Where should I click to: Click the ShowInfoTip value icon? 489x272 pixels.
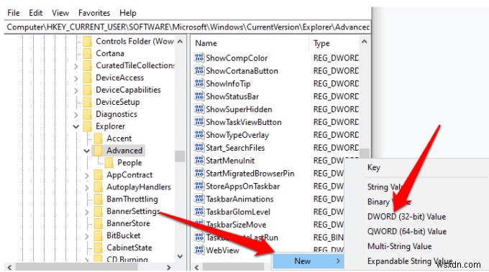point(199,83)
